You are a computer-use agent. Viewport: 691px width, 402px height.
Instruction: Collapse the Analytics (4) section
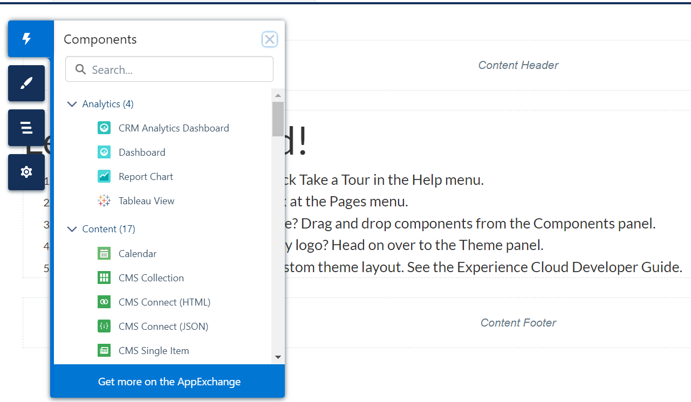click(72, 104)
